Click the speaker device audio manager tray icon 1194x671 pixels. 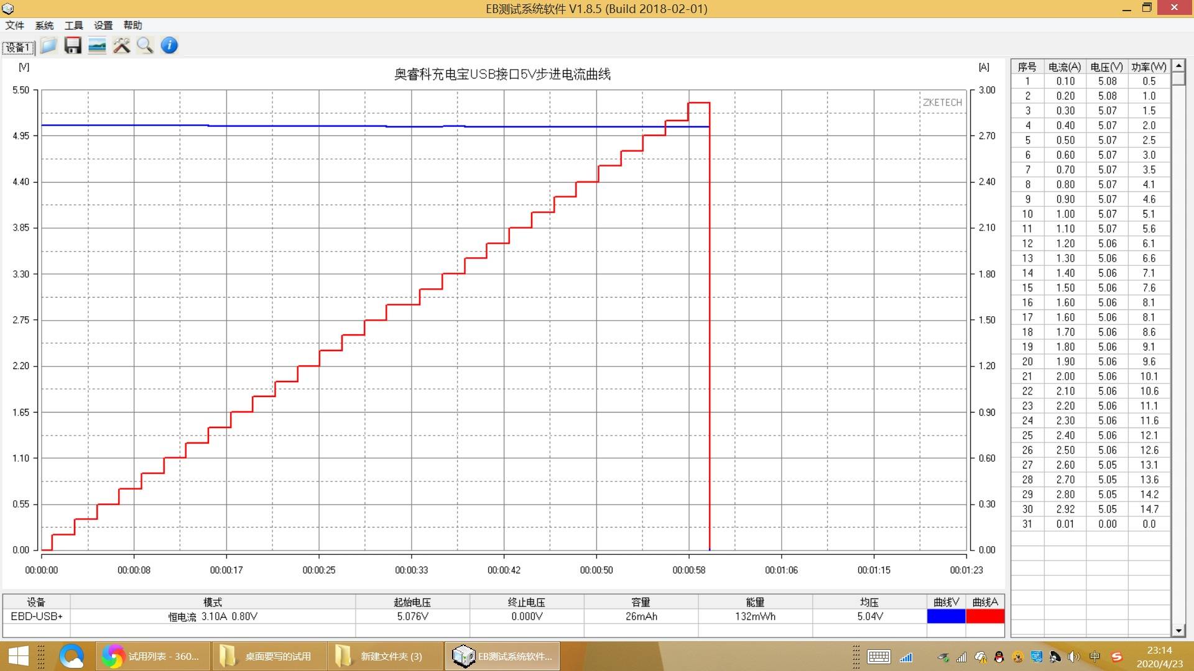point(1055,657)
